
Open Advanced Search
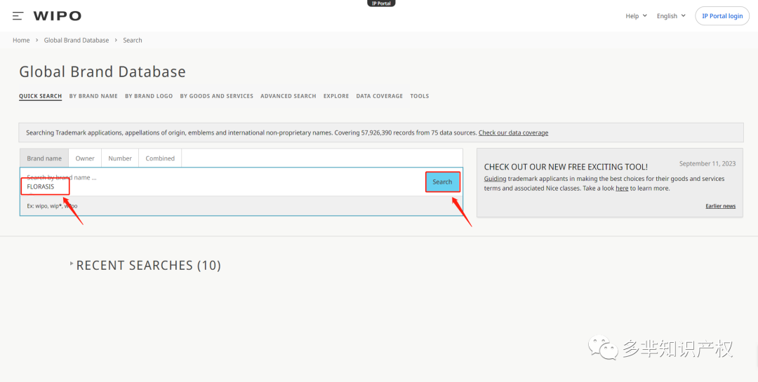click(x=288, y=96)
